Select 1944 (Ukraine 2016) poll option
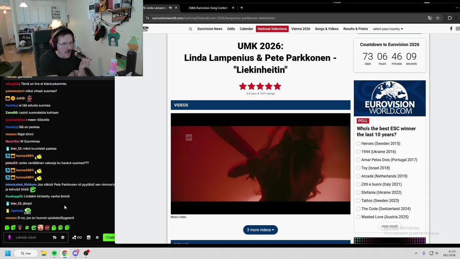This screenshot has height=259, width=460. click(358, 152)
